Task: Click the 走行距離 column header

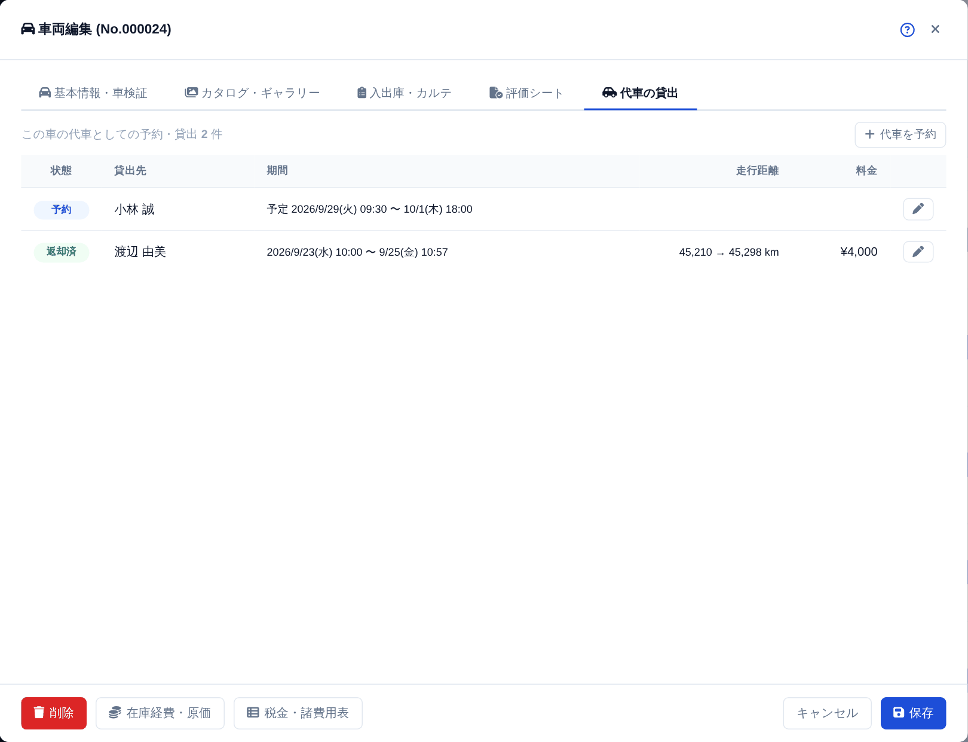Action: click(757, 171)
